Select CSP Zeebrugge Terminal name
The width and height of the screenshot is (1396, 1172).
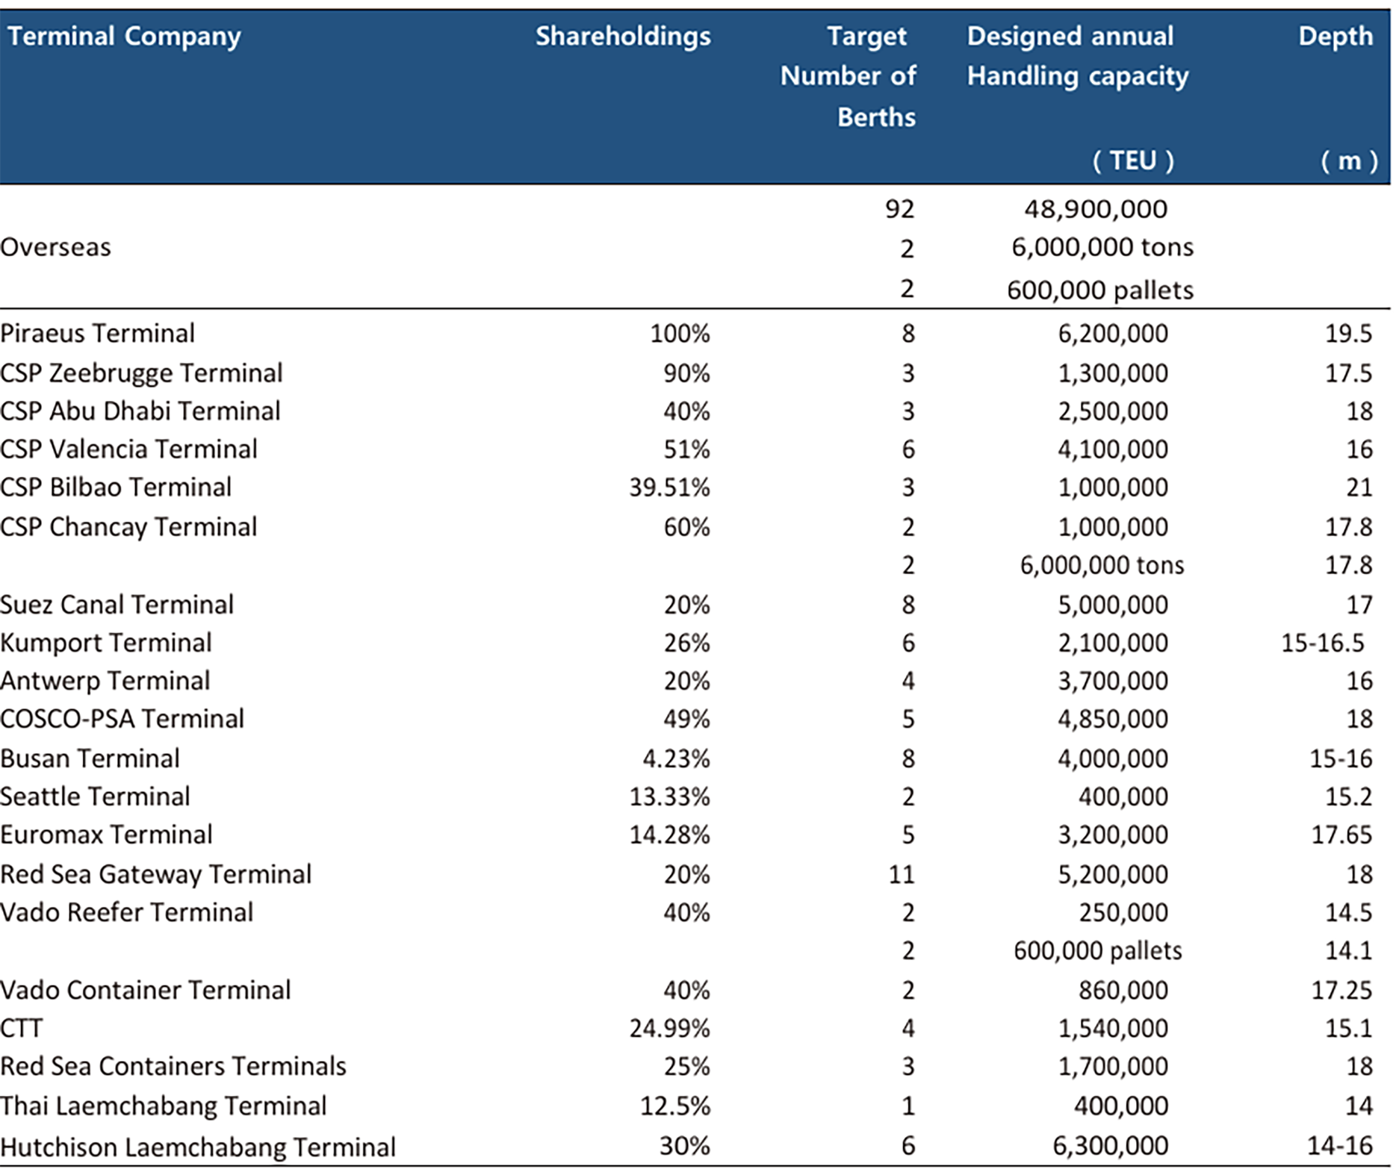point(141,373)
